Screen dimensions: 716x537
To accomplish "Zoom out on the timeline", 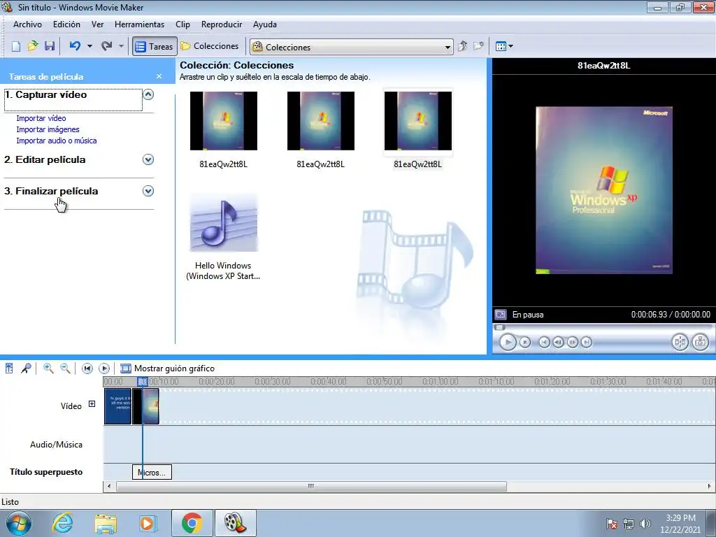I will tap(65, 368).
